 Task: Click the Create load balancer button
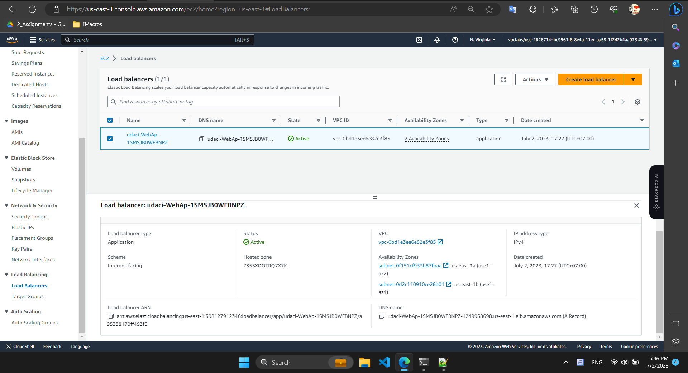click(x=591, y=79)
